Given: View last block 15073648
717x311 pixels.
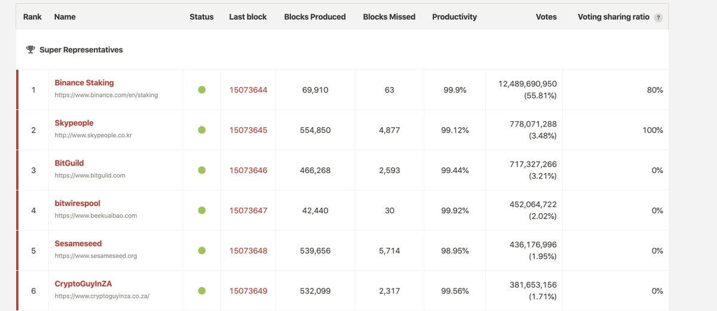Looking at the screenshot, I should (x=249, y=251).
